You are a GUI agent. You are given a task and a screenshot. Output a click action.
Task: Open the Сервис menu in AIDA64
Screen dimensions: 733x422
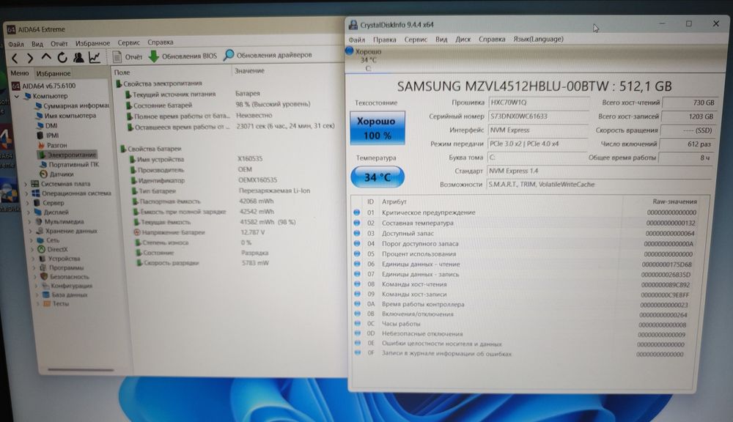click(128, 42)
